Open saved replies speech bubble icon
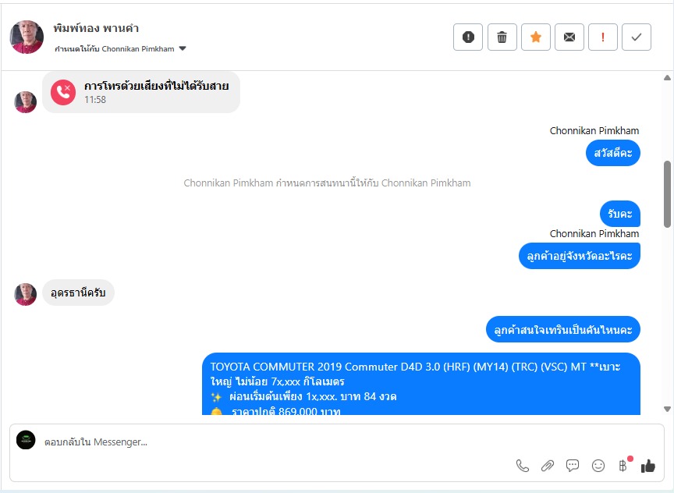Image resolution: width=674 pixels, height=493 pixels. pos(573,466)
